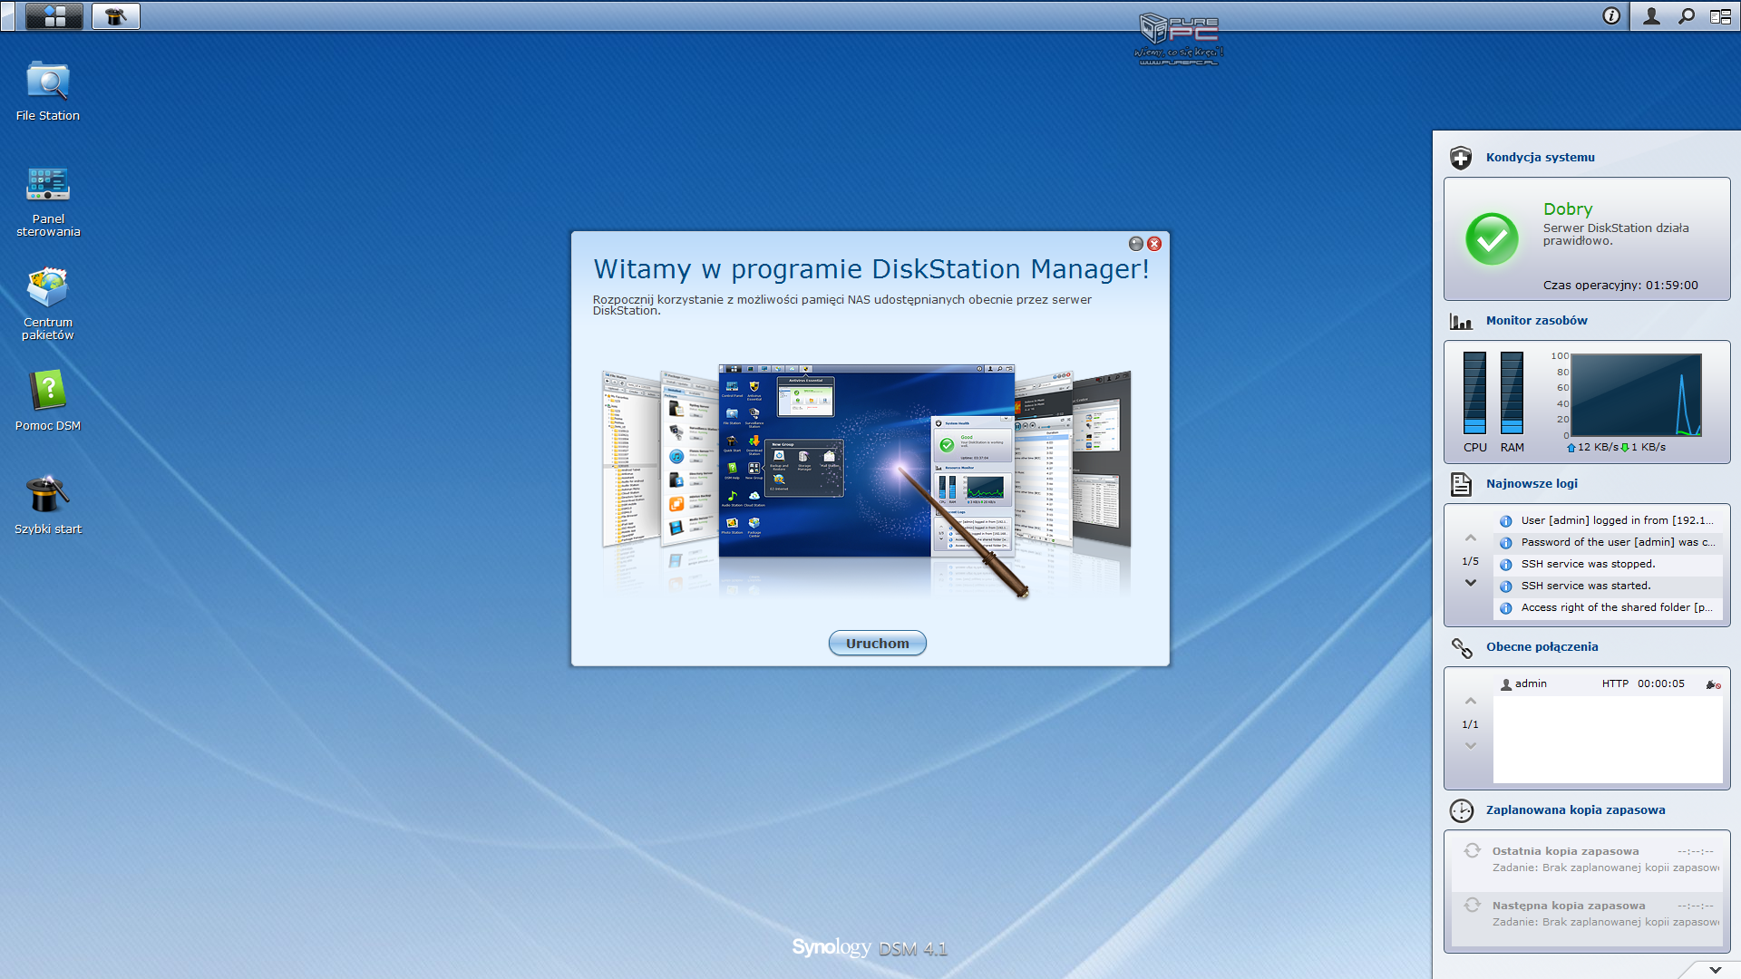
Task: Page down in connections widget
Action: [1470, 746]
